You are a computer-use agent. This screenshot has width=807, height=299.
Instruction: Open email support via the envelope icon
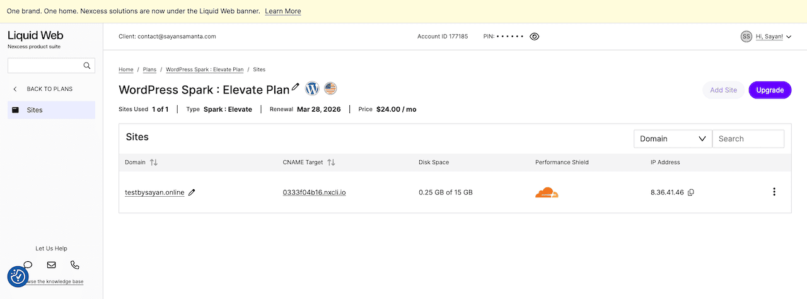coord(51,265)
